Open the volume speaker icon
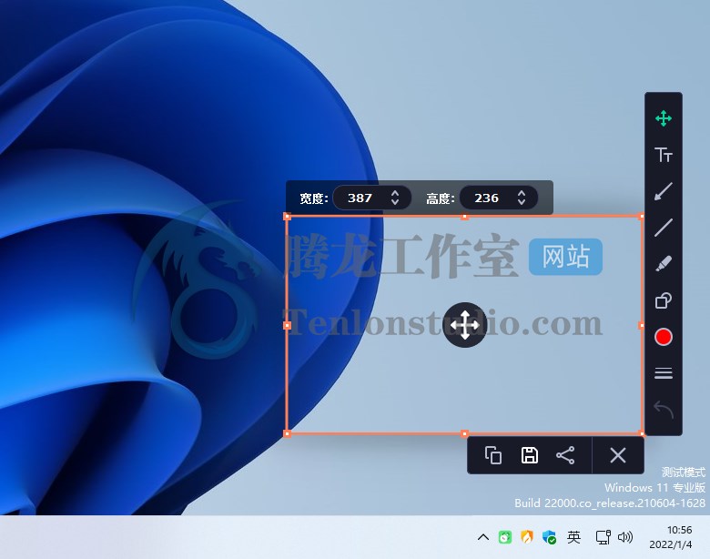 point(625,537)
